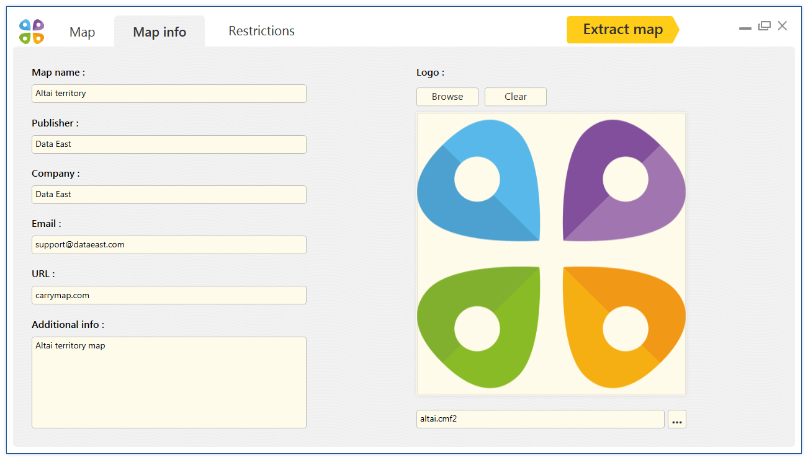Click the 'Company :' label
The height and width of the screenshot is (460, 808).
[x=56, y=174]
